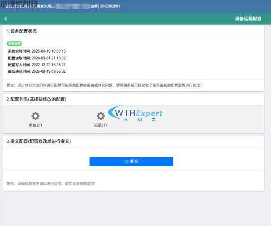Click the back chevron in the green header
Image resolution: width=271 pixels, height=226 pixels.
(x=6, y=19)
